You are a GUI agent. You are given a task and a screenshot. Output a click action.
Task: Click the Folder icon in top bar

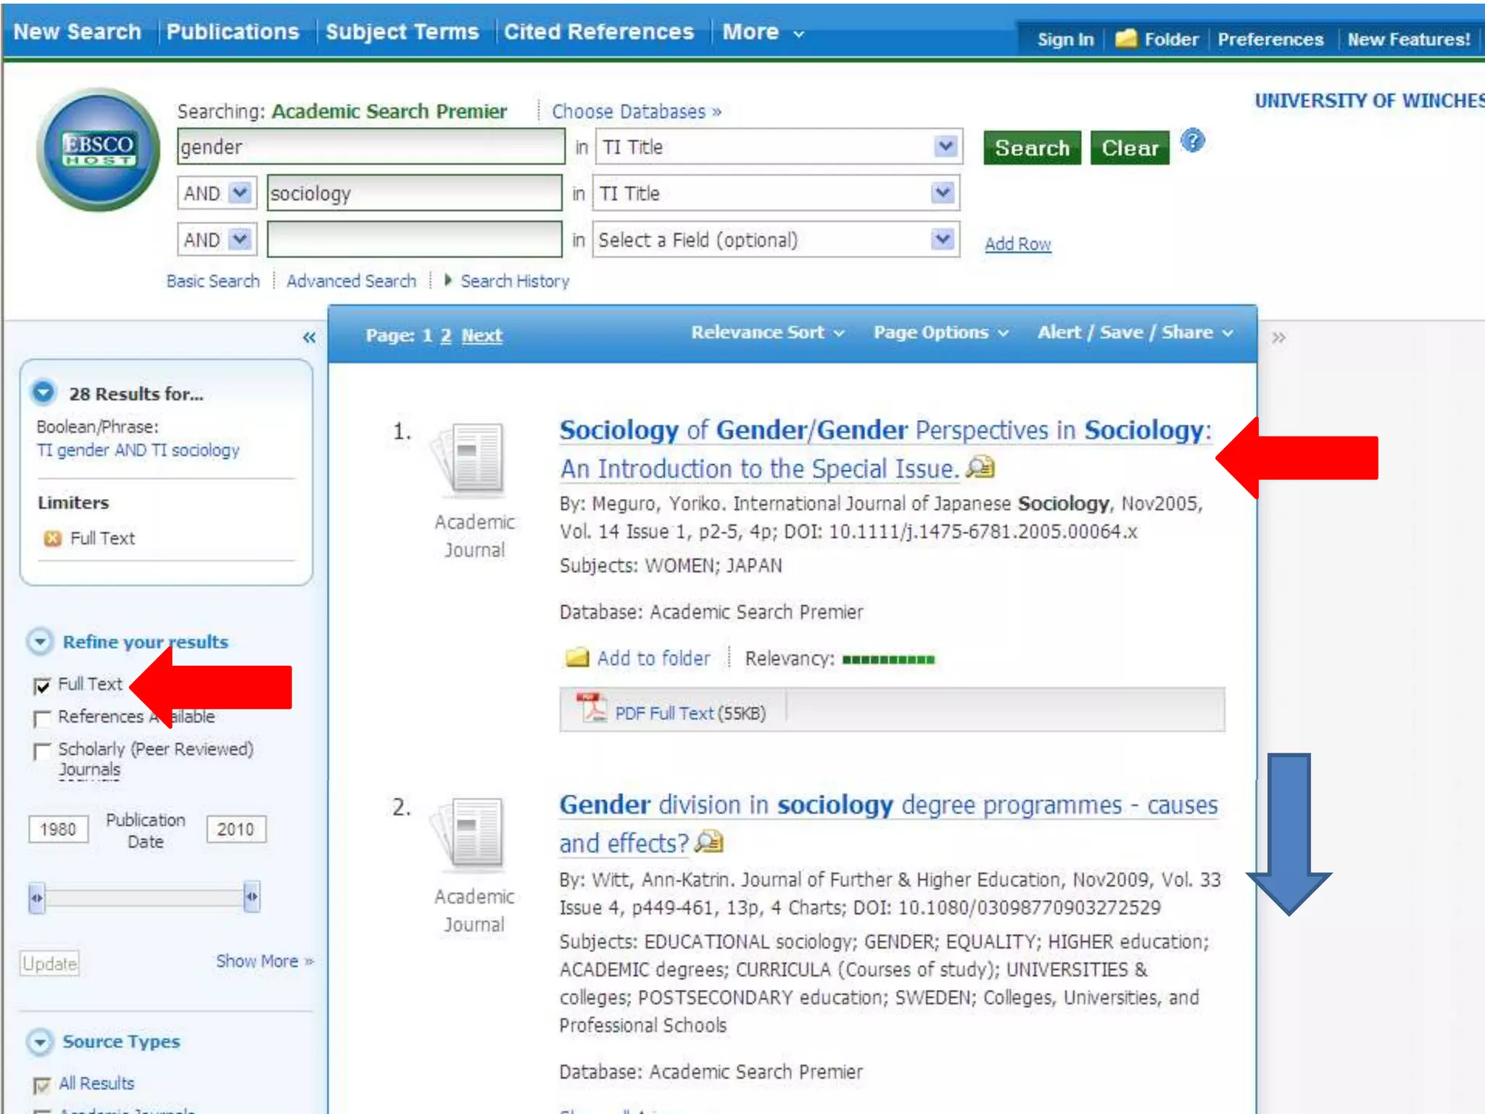[1126, 38]
